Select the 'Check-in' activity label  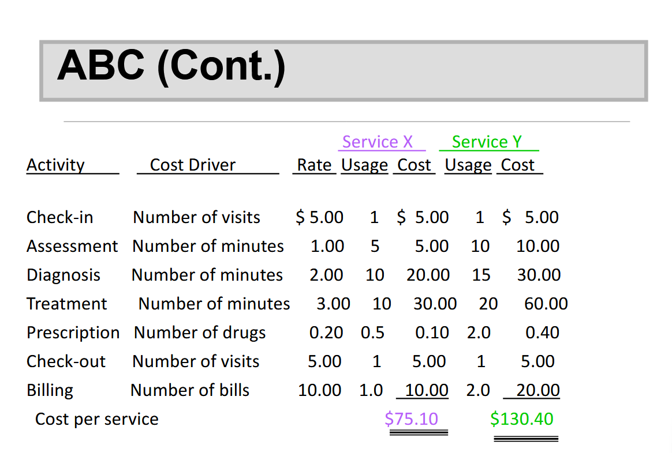pos(59,217)
